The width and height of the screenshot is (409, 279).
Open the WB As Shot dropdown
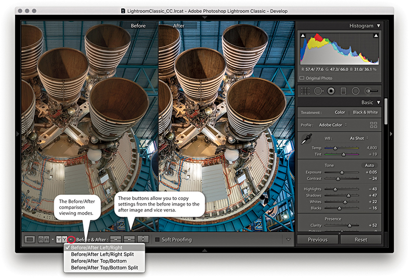[359, 138]
